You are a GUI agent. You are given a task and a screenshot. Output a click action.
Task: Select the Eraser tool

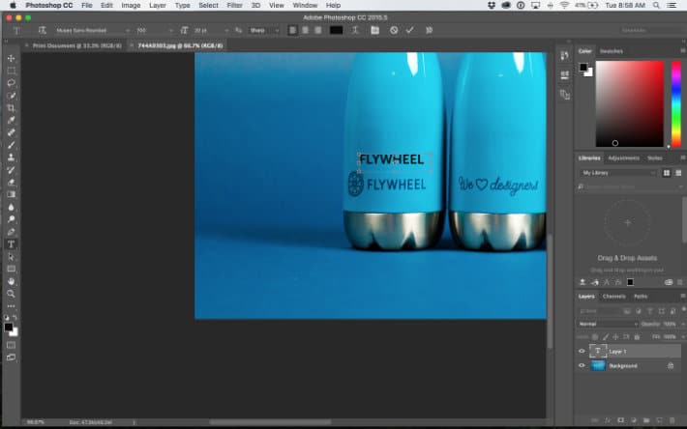[12, 182]
